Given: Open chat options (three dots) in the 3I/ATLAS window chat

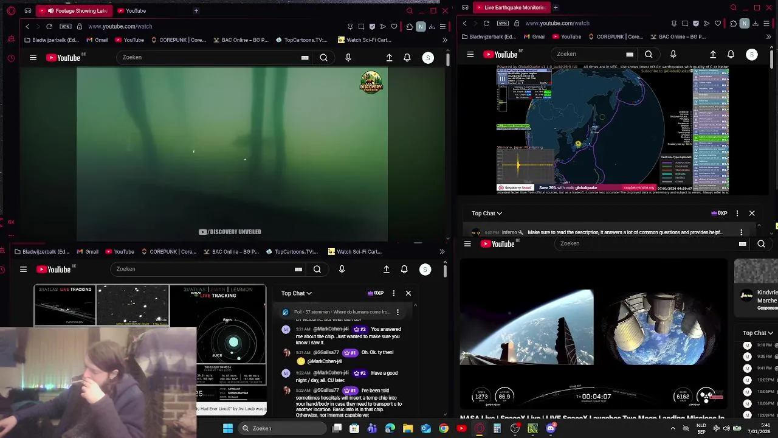Looking at the screenshot, I should pyautogui.click(x=393, y=293).
